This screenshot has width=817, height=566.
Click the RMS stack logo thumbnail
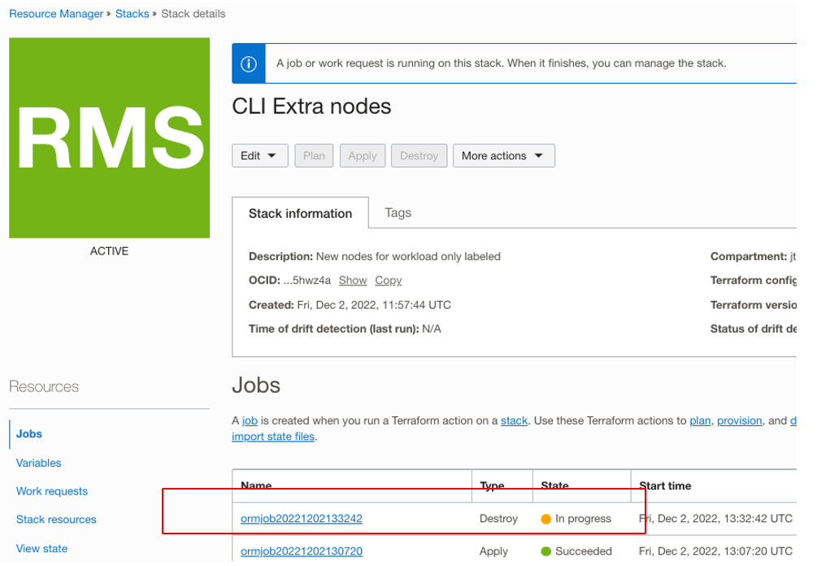(108, 138)
